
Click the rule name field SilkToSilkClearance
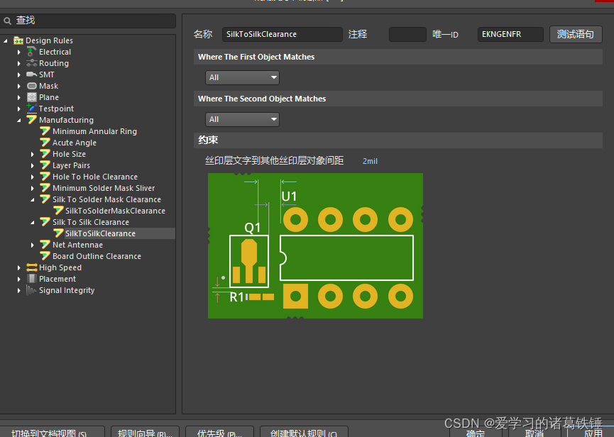coord(282,34)
